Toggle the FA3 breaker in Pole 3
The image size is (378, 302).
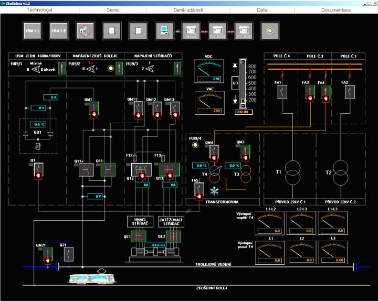(x=309, y=93)
